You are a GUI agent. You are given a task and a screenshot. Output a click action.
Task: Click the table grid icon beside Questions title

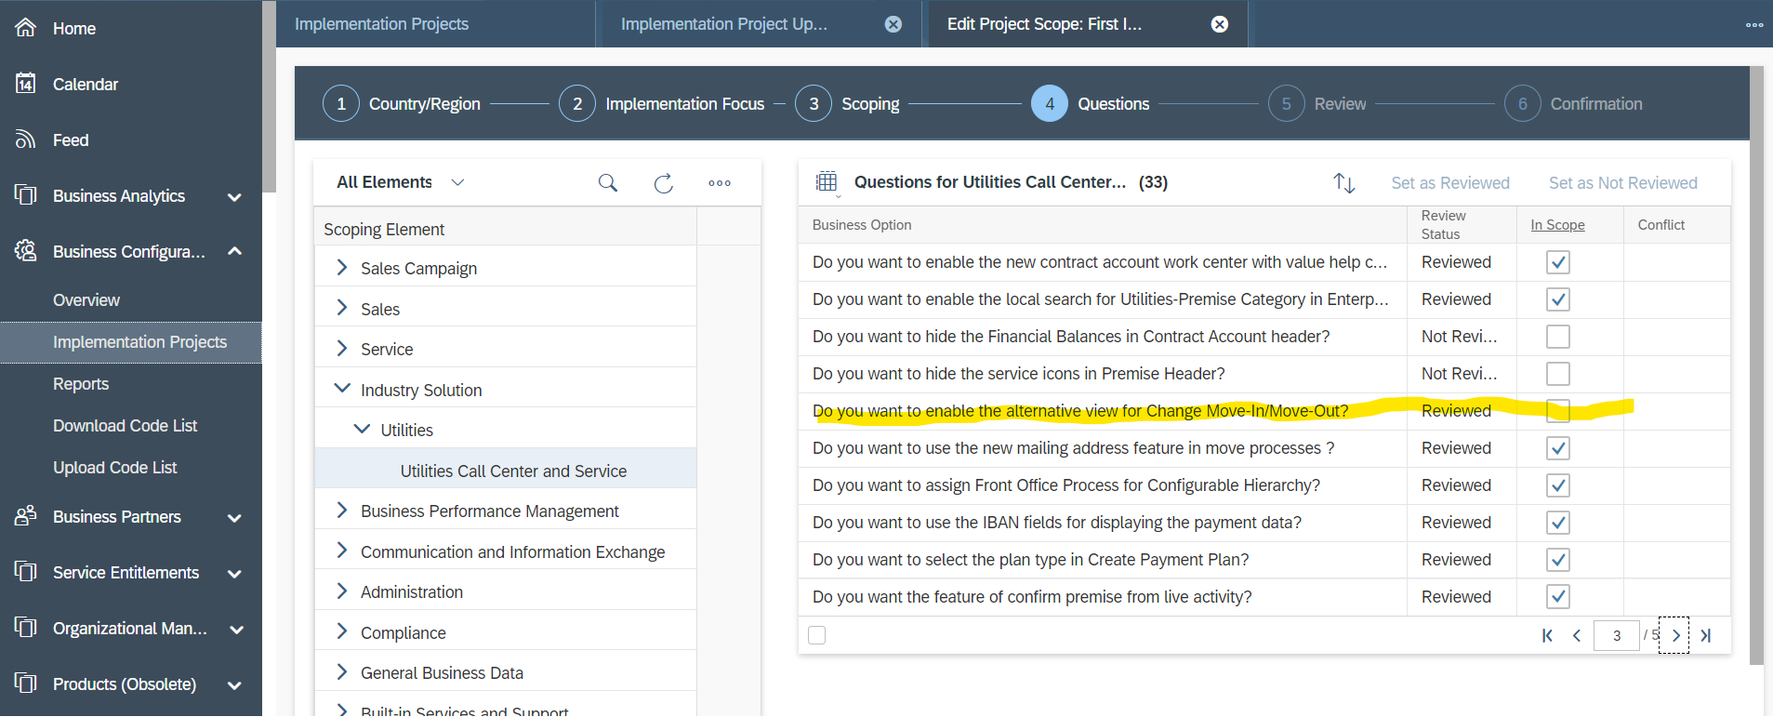[x=827, y=182]
